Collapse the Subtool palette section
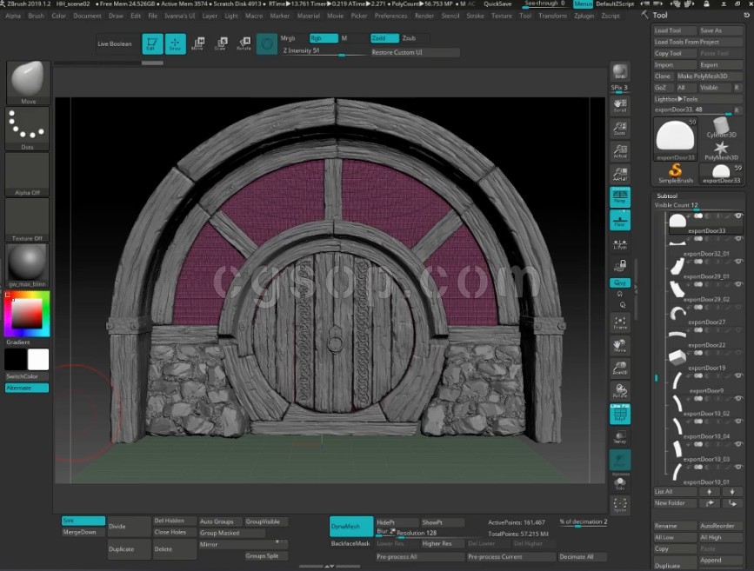754x571 pixels. [x=667, y=196]
